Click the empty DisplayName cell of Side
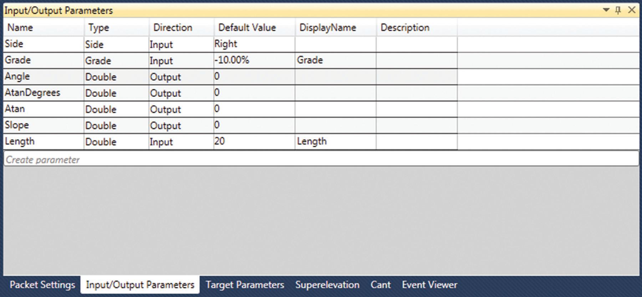Image resolution: width=642 pixels, height=297 pixels. [336, 44]
